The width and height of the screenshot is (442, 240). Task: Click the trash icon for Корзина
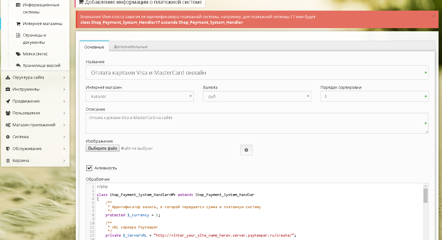(x=8, y=161)
